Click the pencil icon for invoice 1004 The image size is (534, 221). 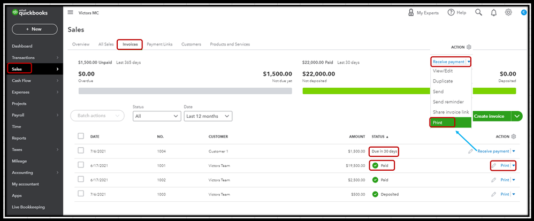pyautogui.click(x=470, y=151)
